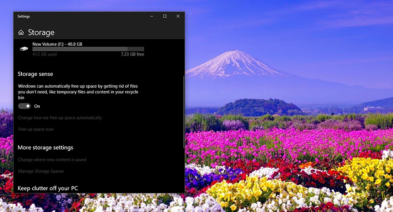This screenshot has width=393, height=212.
Task: Go to Settings home via house icon
Action: tap(21, 33)
